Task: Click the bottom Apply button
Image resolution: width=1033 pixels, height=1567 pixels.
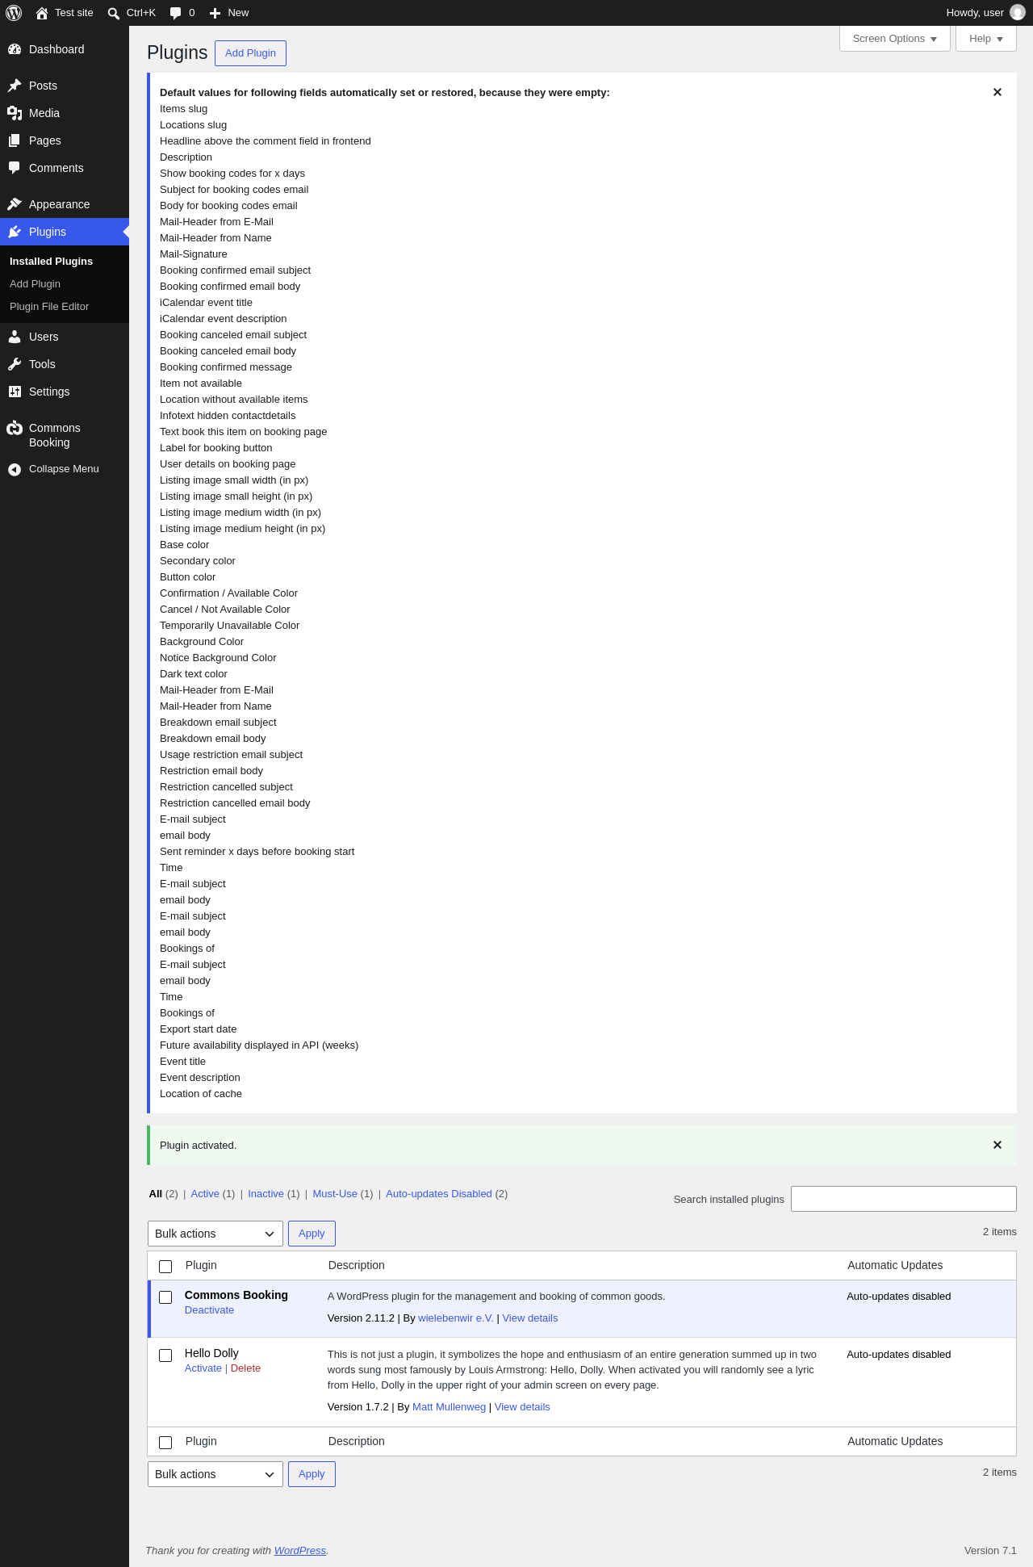Action: click(x=312, y=1474)
